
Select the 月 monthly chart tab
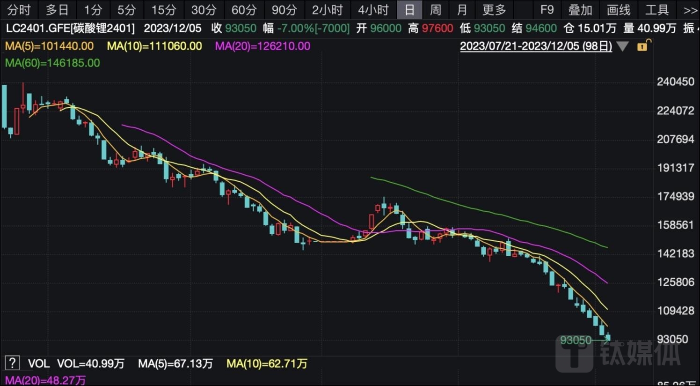click(x=462, y=10)
